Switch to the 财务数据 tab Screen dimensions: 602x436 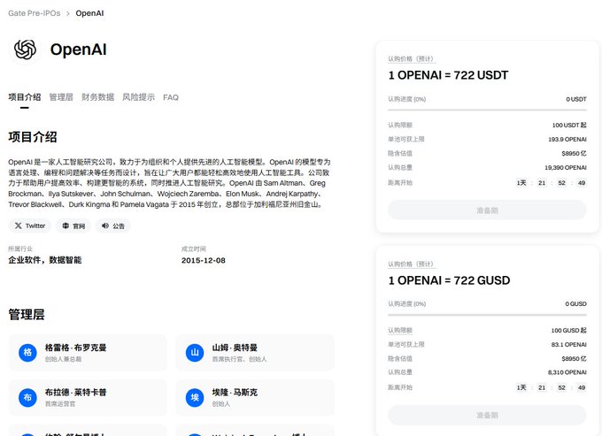(x=98, y=97)
